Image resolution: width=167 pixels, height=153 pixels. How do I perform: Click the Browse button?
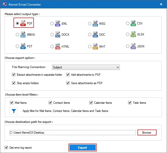[x=147, y=133]
